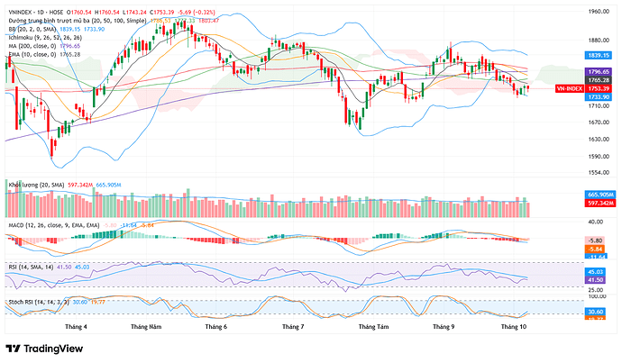Click the BB lower value tag 1733.90
This screenshot has height=363, width=622.
point(599,97)
